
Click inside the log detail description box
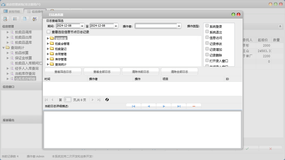tap(142, 129)
